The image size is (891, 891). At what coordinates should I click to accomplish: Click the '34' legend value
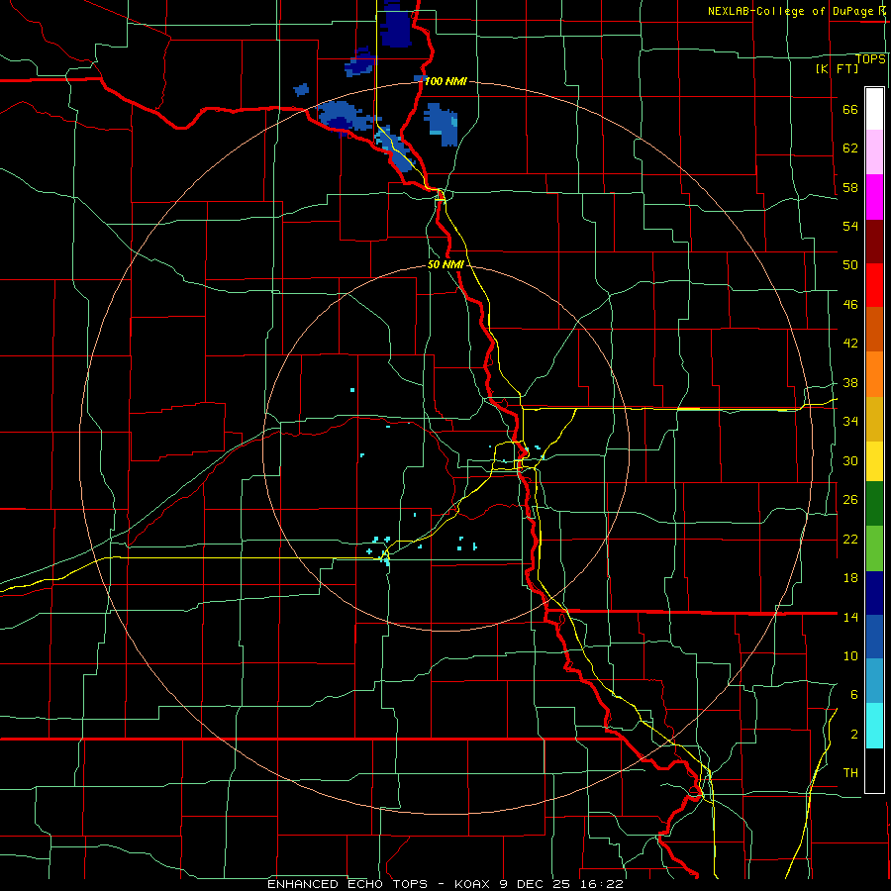pyautogui.click(x=850, y=422)
